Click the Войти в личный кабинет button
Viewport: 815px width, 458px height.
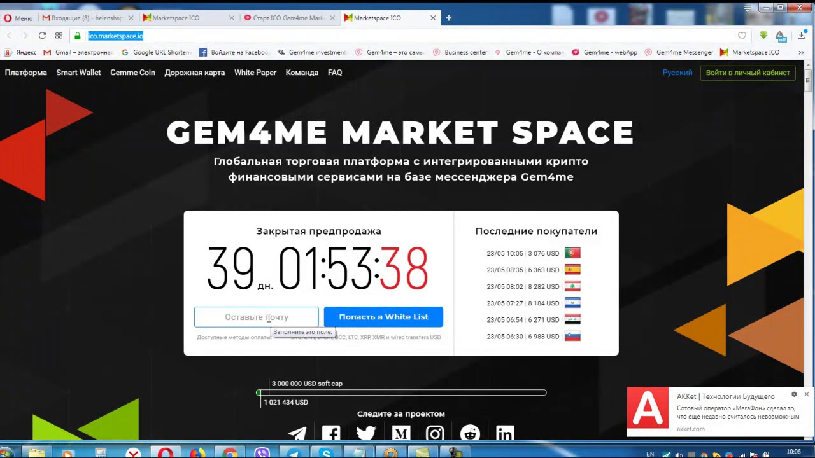pos(748,73)
